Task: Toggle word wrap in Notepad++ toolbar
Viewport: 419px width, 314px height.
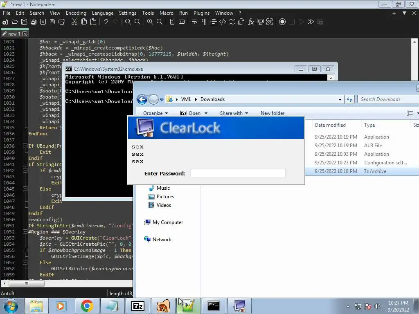Action: 194,22
